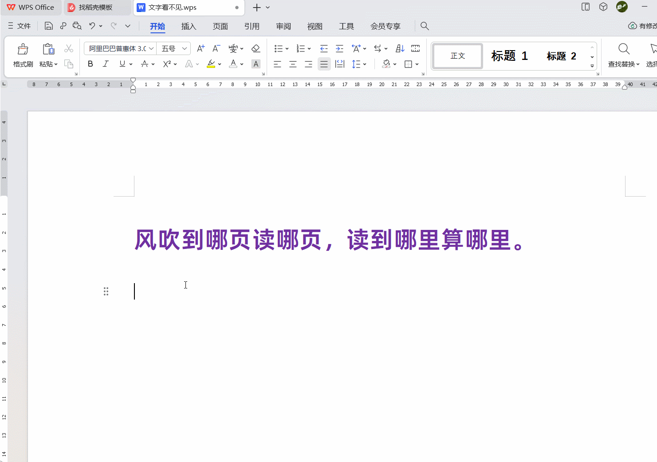The height and width of the screenshot is (462, 657).
Task: Click the Center alignment icon
Action: [x=293, y=64]
